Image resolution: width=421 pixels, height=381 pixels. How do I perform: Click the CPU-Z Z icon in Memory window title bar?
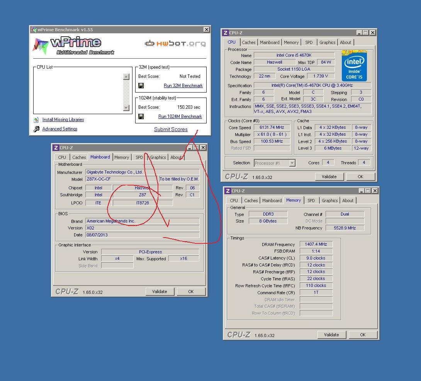click(227, 190)
